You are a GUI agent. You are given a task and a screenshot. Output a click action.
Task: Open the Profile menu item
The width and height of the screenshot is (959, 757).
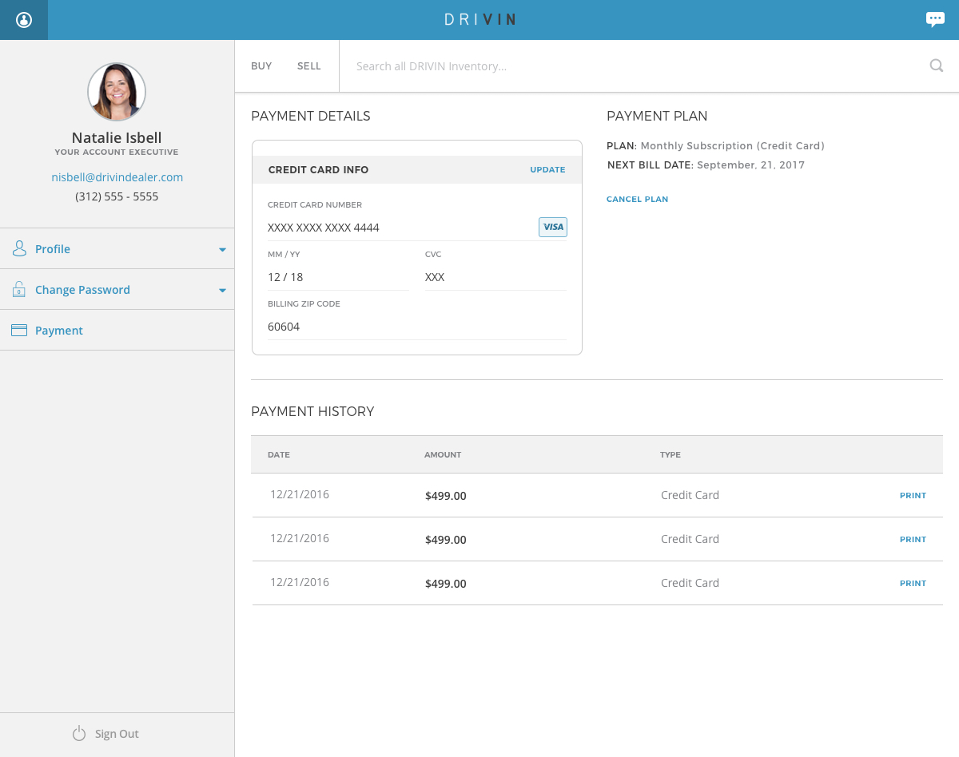point(117,249)
